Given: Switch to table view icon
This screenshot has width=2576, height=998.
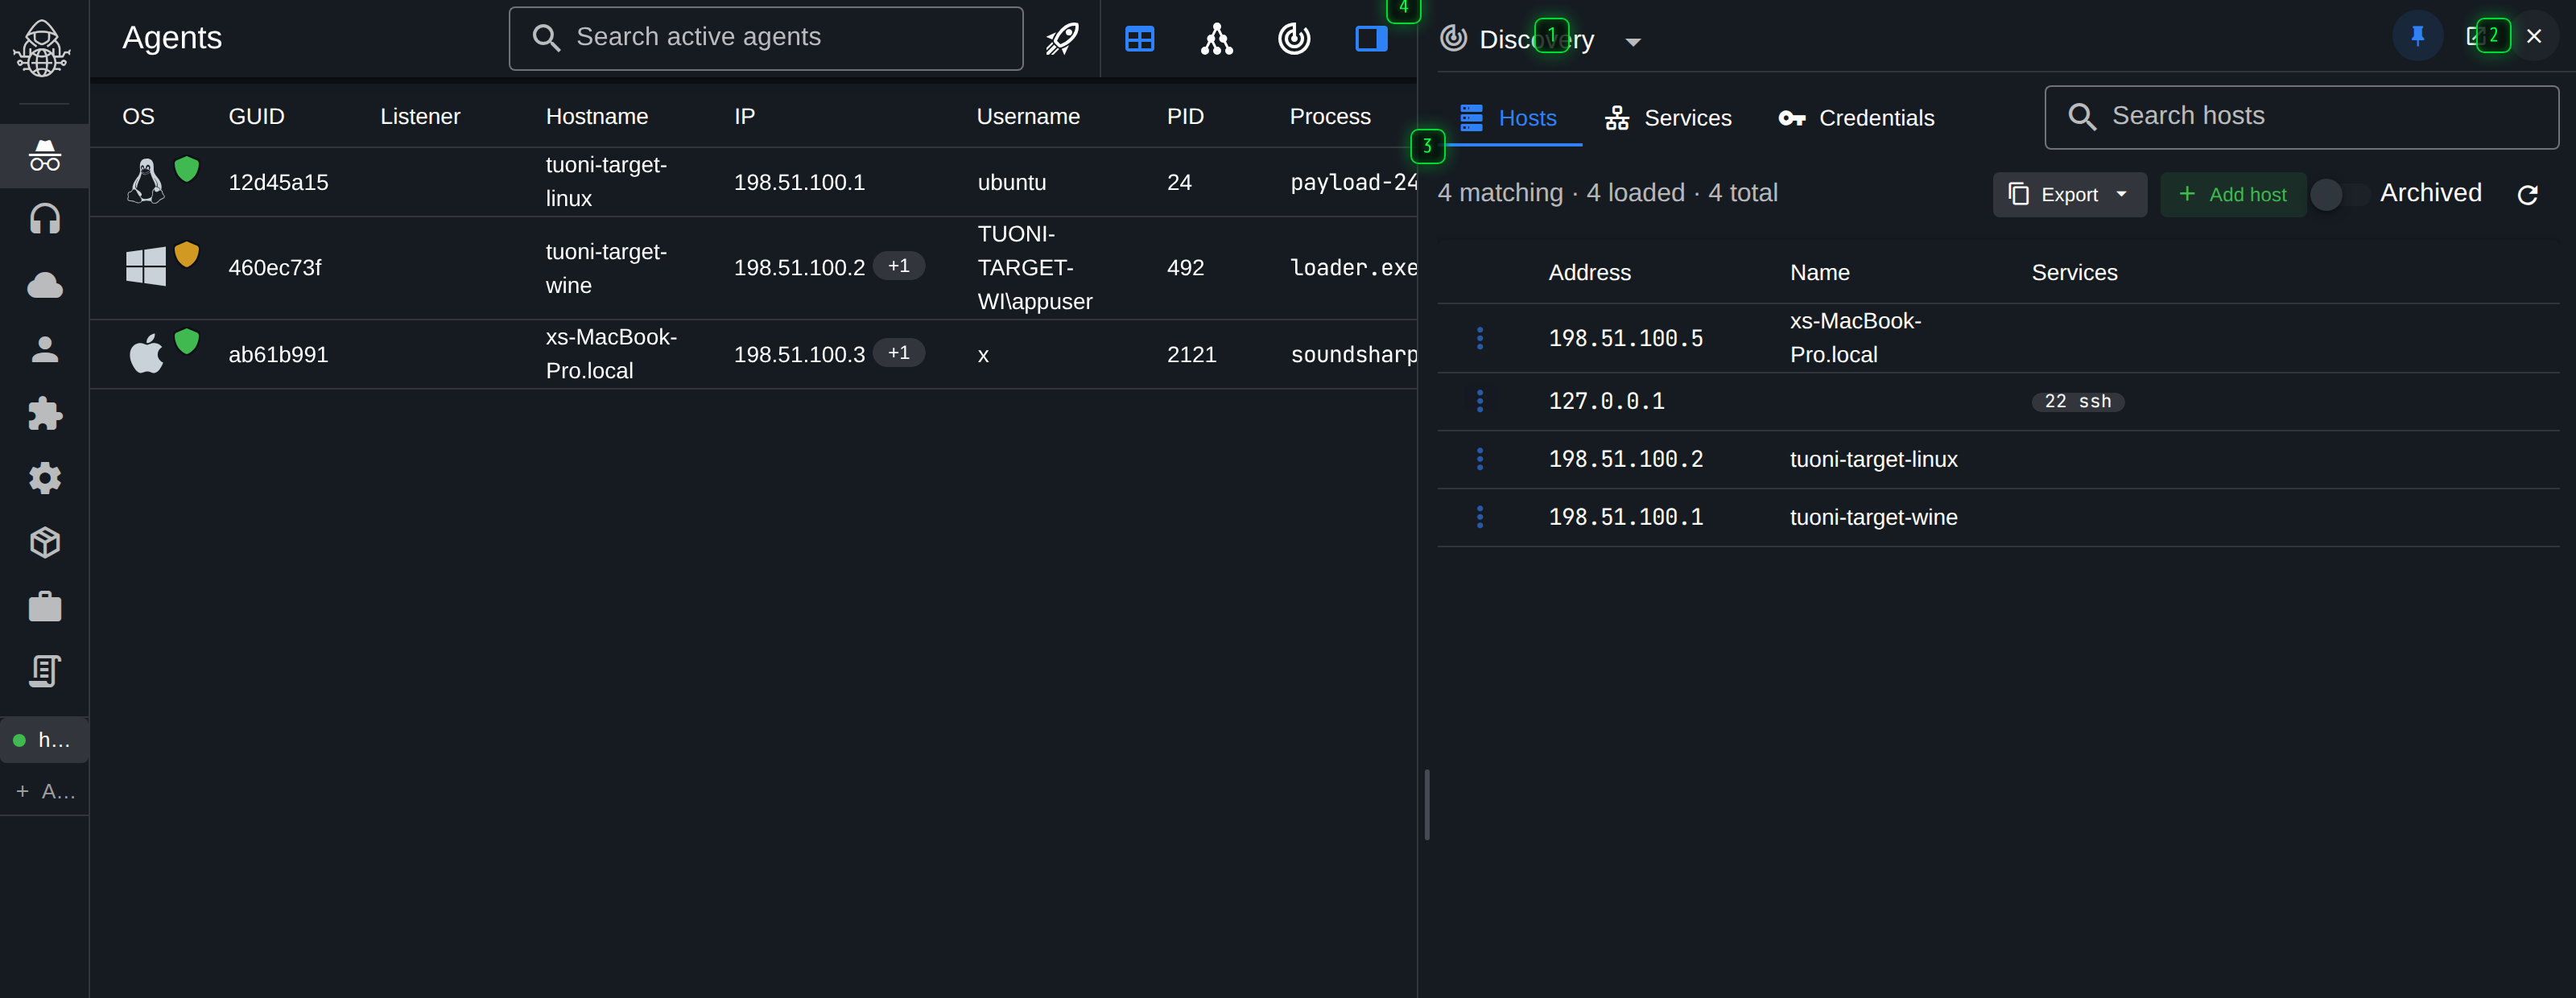Looking at the screenshot, I should point(1139,39).
